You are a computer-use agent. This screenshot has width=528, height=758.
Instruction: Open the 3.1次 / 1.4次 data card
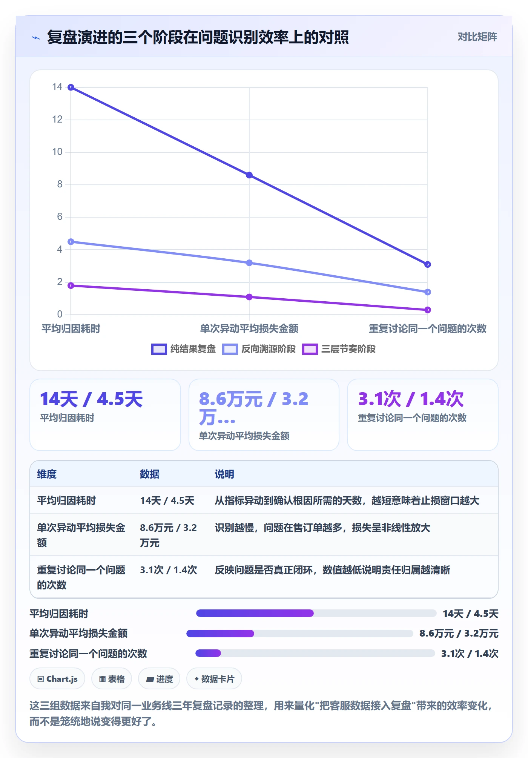[x=423, y=415]
